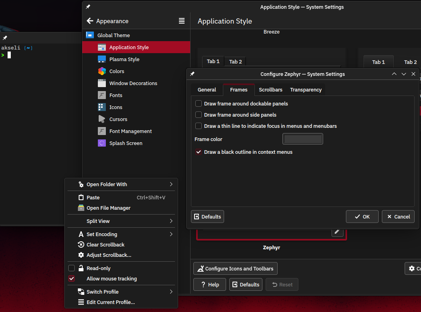The image size is (421, 312).
Task: Confirm the dialog with OK
Action: pyautogui.click(x=362, y=217)
